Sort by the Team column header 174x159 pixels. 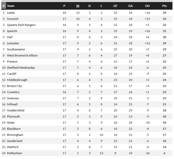click(x=11, y=6)
